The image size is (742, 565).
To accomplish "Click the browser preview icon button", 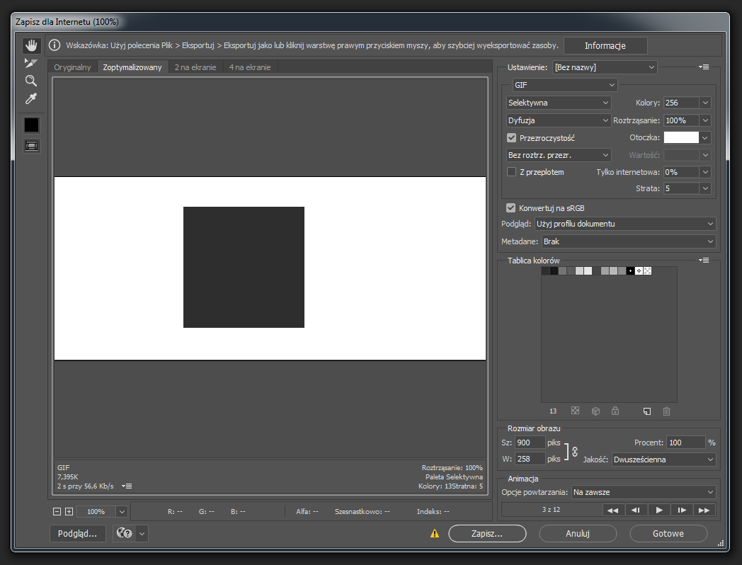I will coord(125,533).
